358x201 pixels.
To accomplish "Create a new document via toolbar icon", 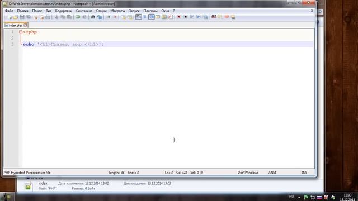I will pyautogui.click(x=9, y=17).
